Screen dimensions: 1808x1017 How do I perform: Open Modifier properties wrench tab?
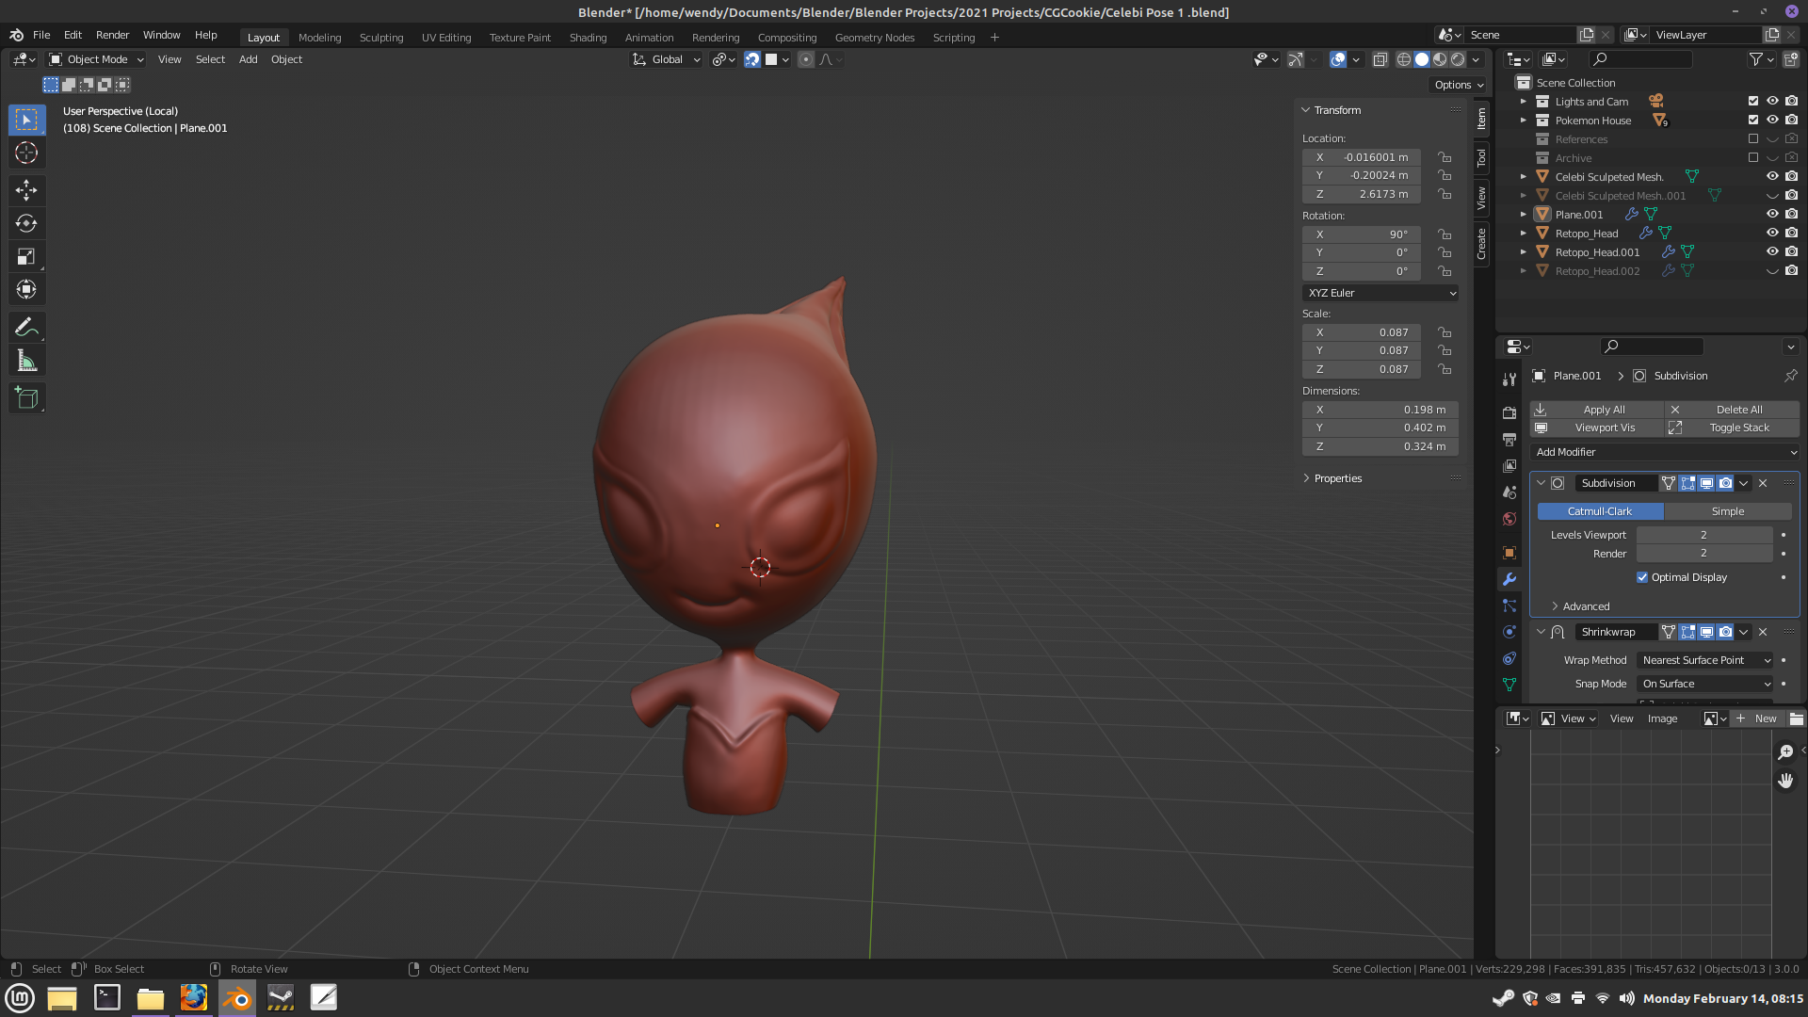1509,579
